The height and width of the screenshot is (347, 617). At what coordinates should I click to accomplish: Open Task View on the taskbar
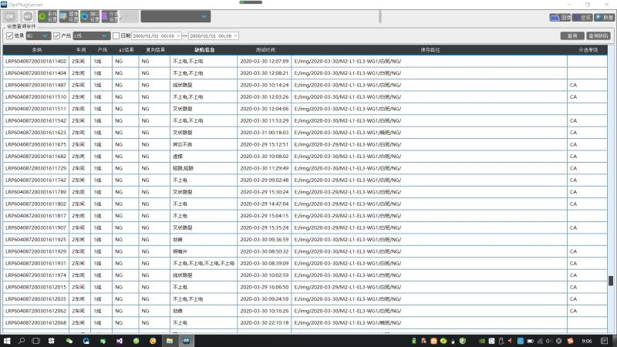(35, 341)
